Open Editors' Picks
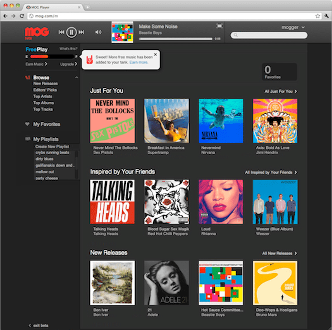 click(45, 90)
